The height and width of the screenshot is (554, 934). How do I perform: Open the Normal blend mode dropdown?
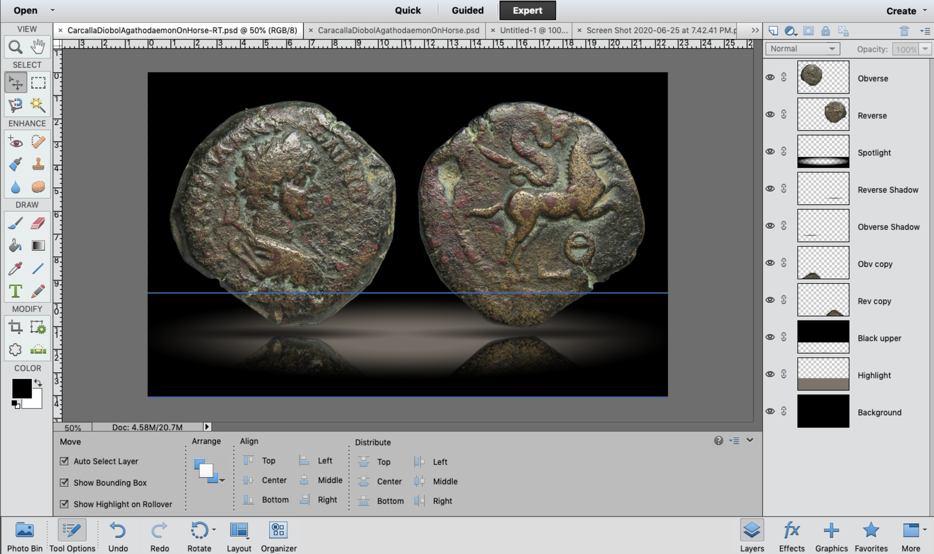[803, 49]
